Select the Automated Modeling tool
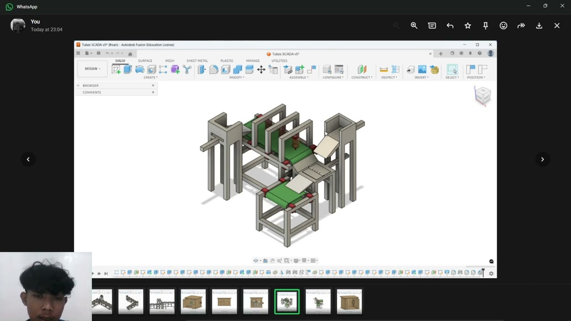 187,69
